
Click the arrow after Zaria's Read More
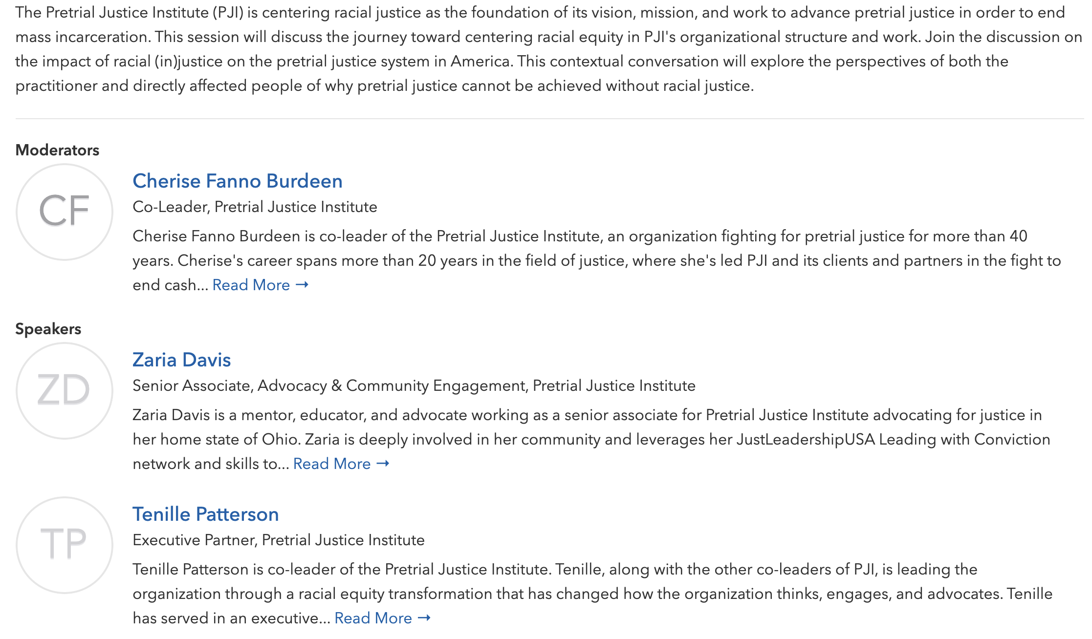383,463
